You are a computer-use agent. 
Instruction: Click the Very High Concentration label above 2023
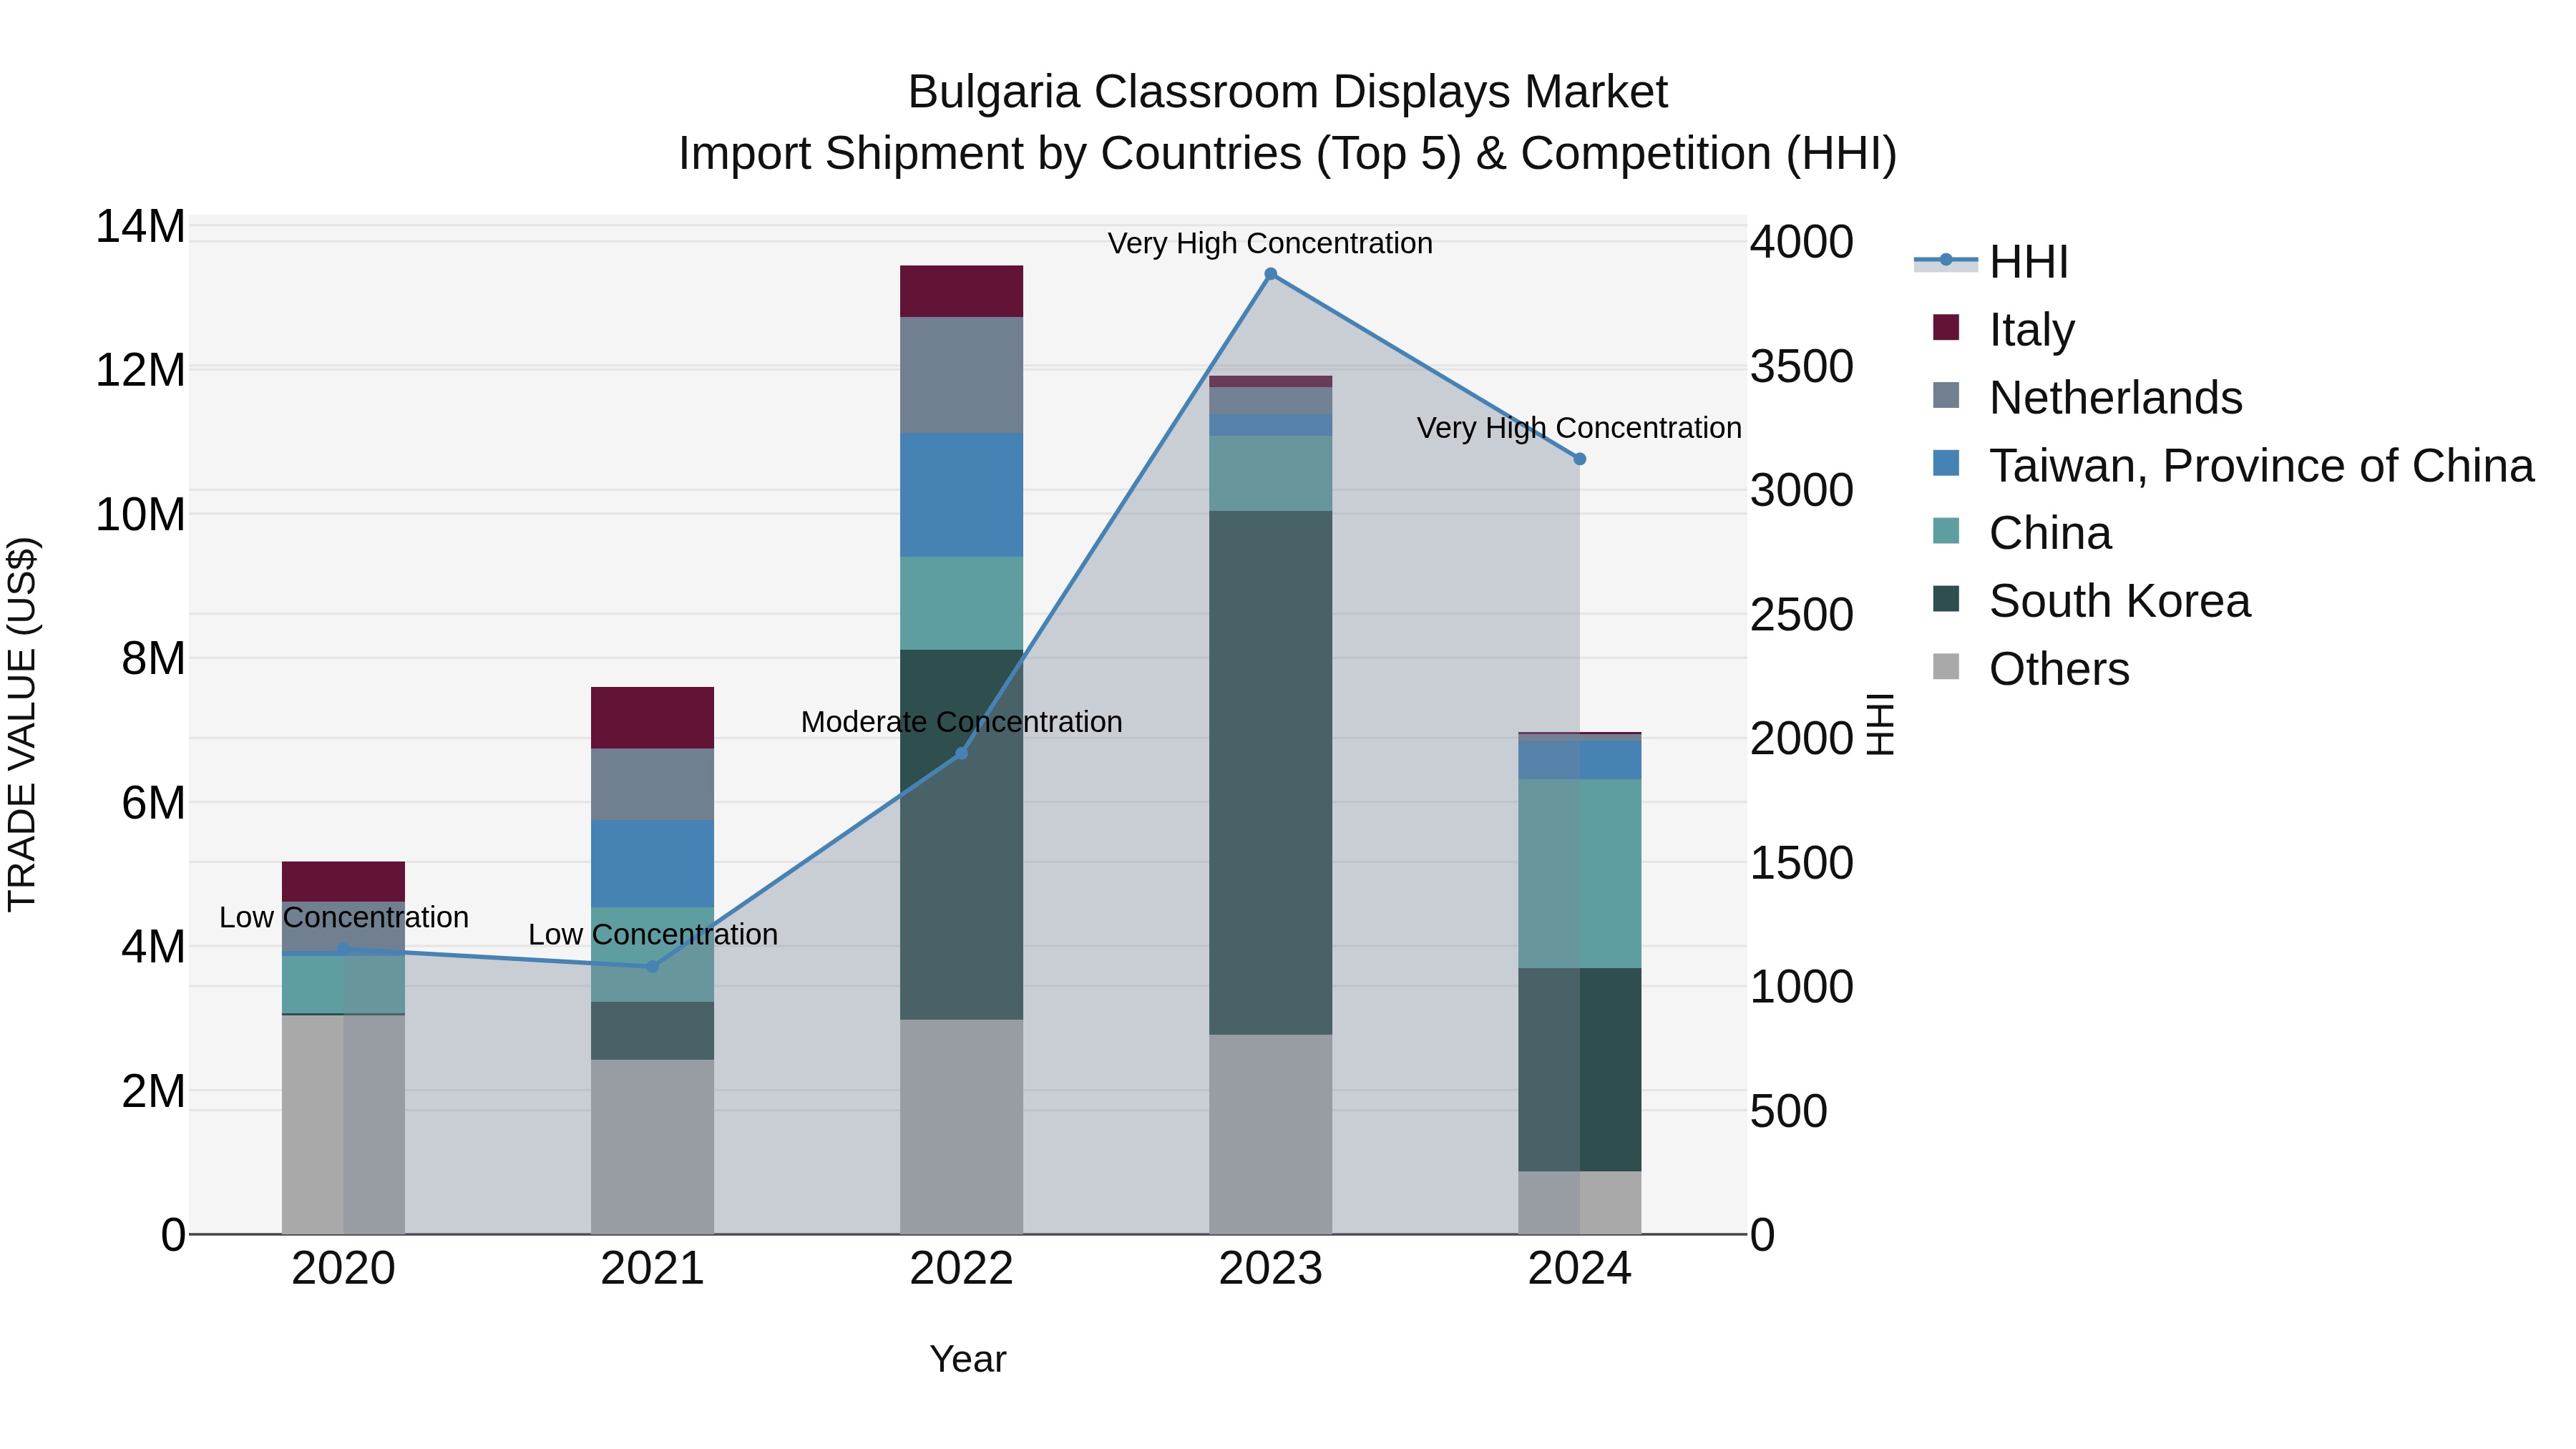pos(1271,243)
